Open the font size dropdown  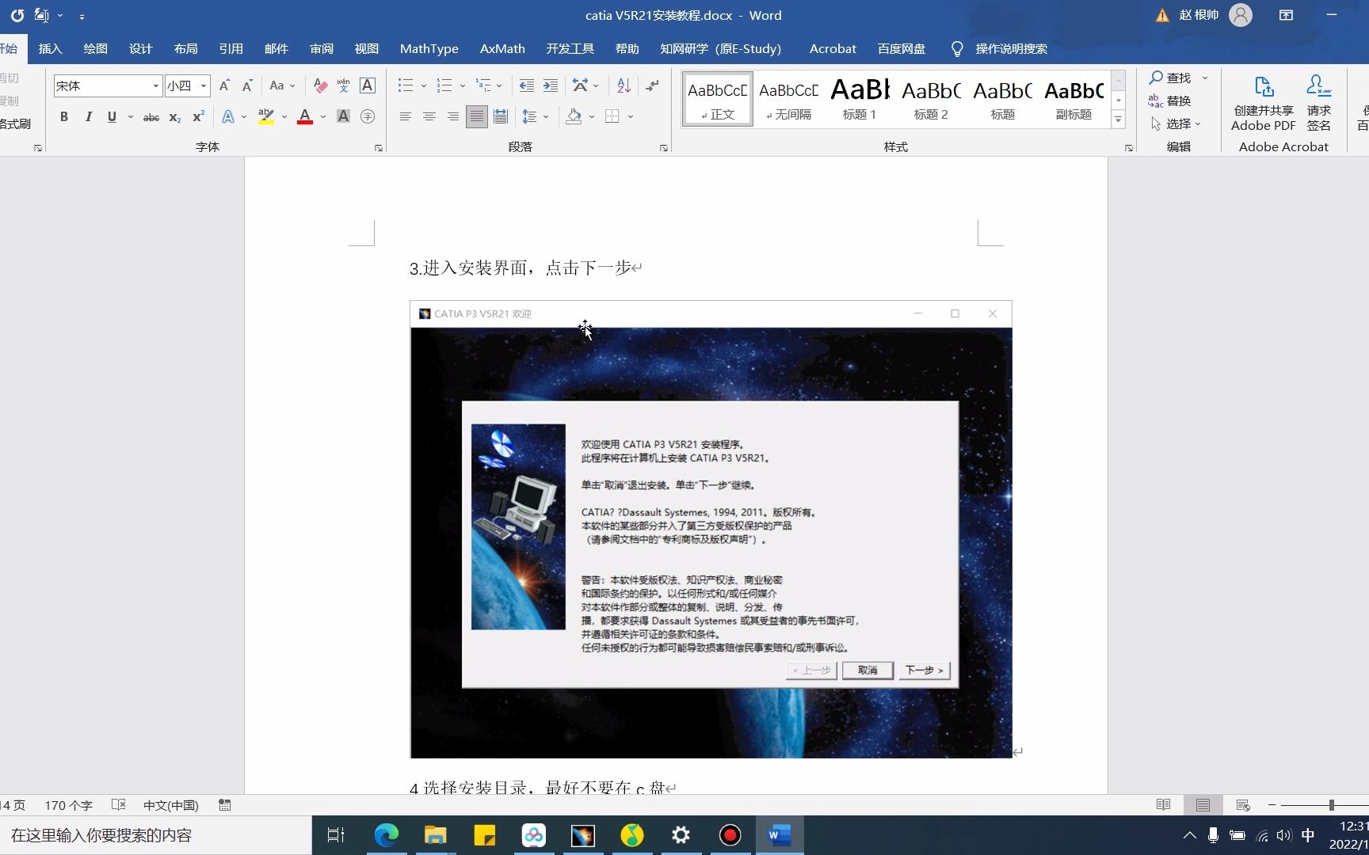click(x=204, y=85)
